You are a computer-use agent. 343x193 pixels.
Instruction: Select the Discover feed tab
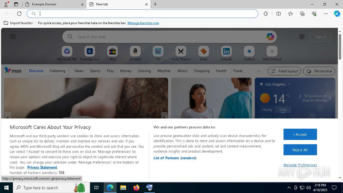(x=36, y=71)
